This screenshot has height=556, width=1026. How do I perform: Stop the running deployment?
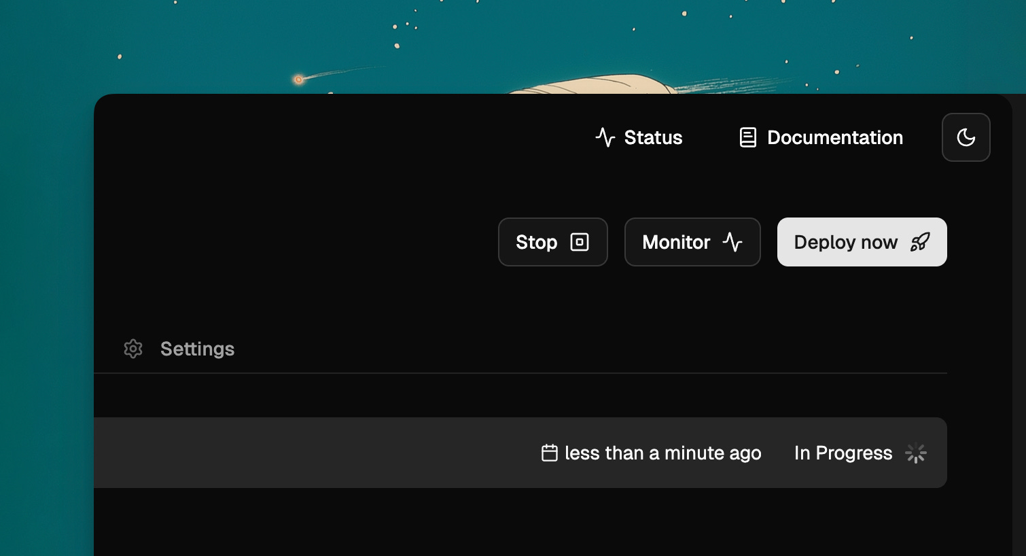pos(552,242)
